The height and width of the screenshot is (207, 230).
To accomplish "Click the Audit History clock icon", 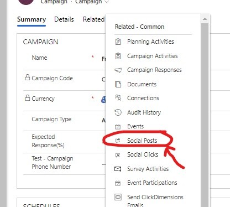I will [118, 112].
